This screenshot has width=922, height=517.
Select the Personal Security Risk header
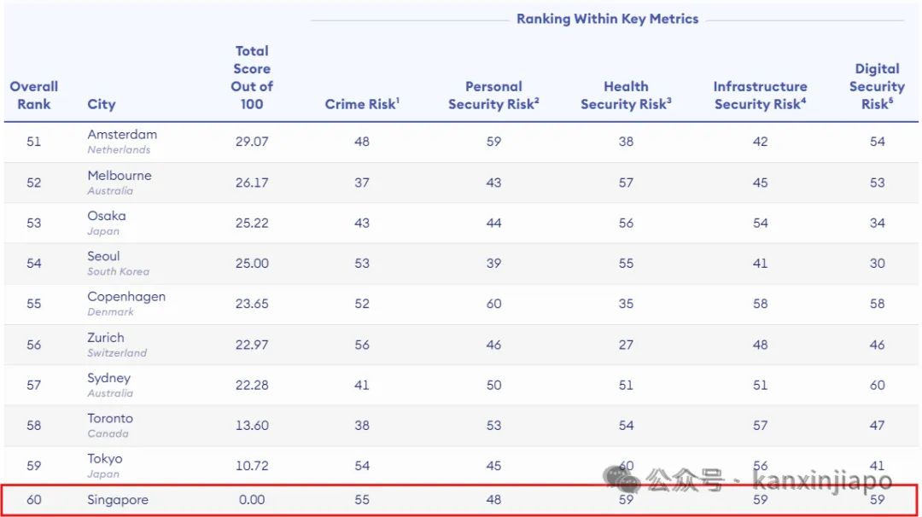tap(493, 96)
